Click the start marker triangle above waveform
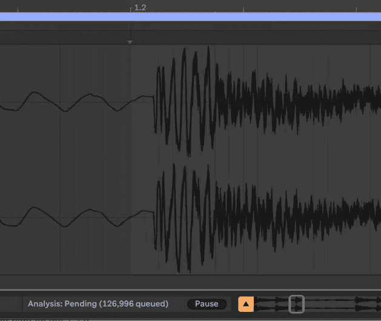 [x=130, y=42]
